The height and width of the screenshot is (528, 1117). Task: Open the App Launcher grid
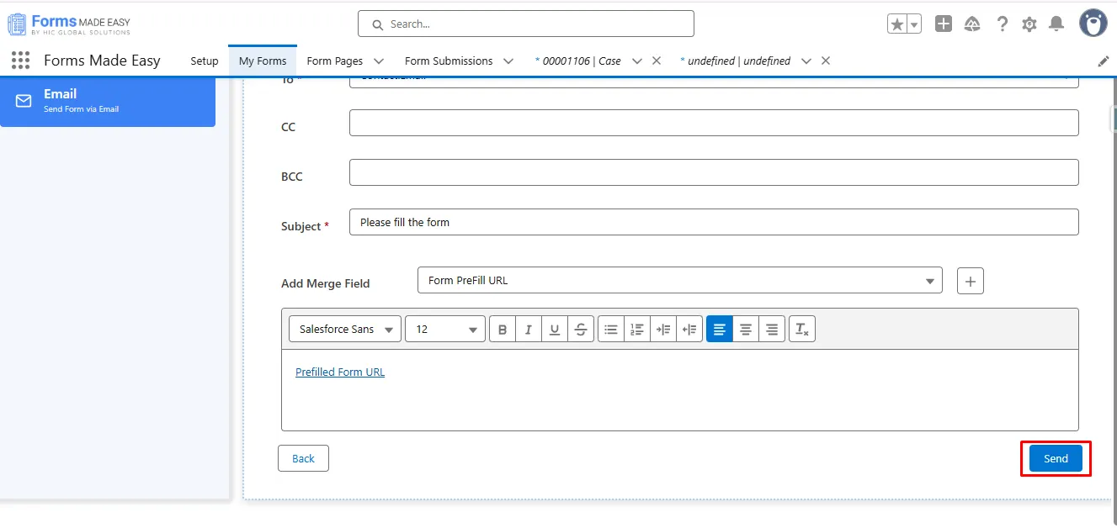click(x=21, y=61)
